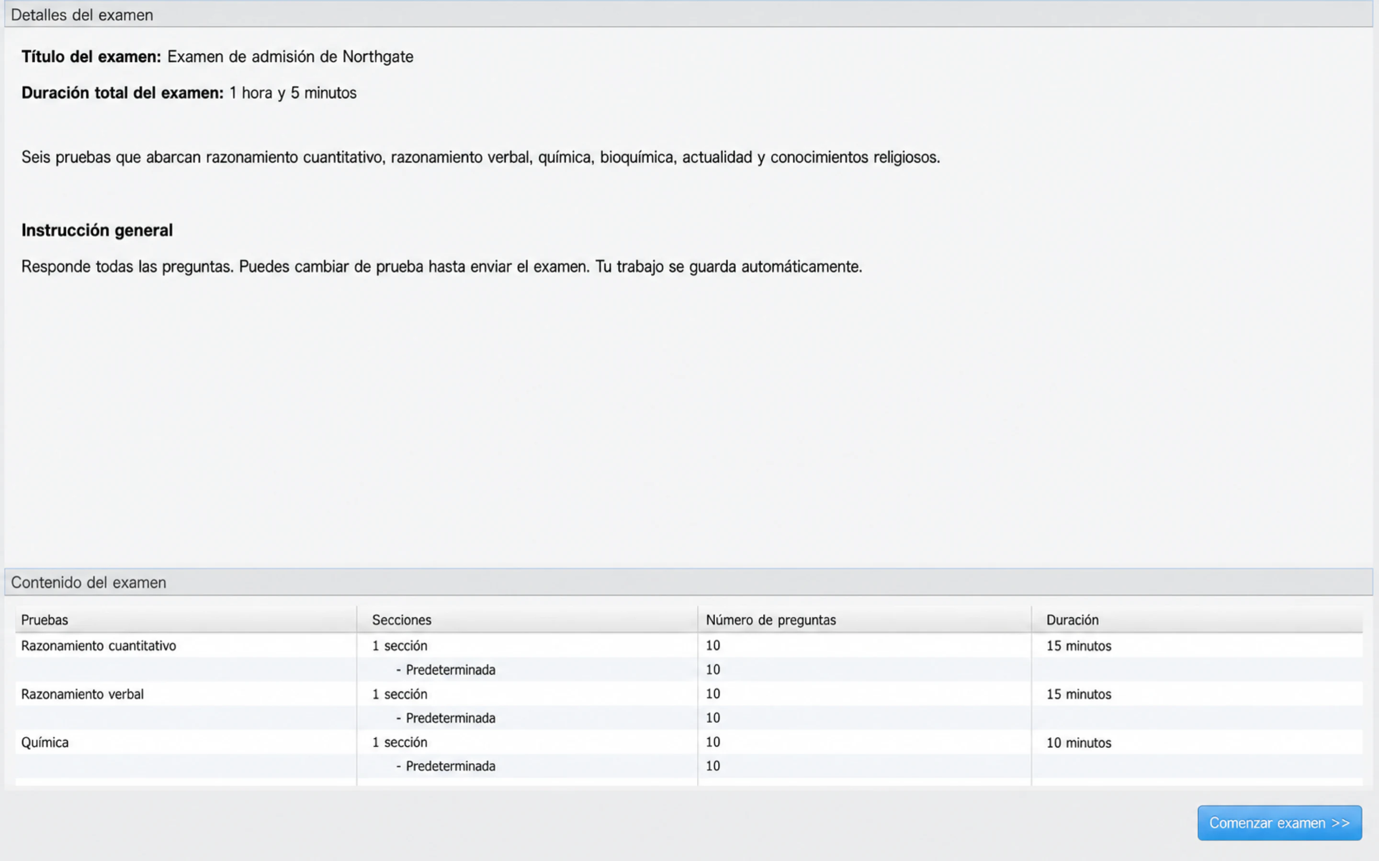1379x861 pixels.
Task: Select the 15 minutos duration for Razonamiento cuantitativo
Action: tap(1079, 646)
